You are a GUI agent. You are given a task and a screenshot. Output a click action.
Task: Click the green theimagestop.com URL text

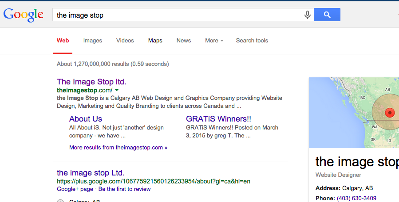[84, 90]
